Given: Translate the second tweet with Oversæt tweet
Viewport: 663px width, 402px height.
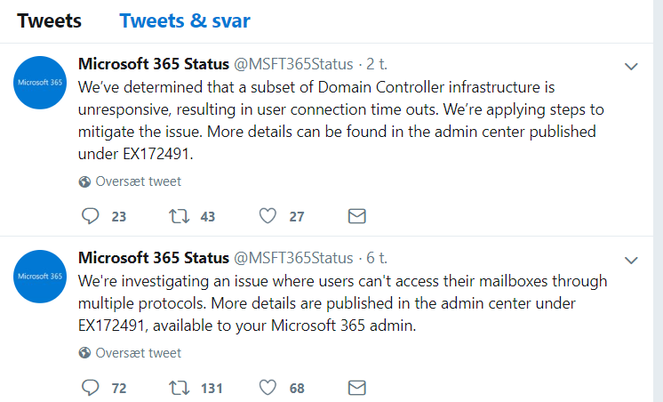Looking at the screenshot, I should [138, 352].
